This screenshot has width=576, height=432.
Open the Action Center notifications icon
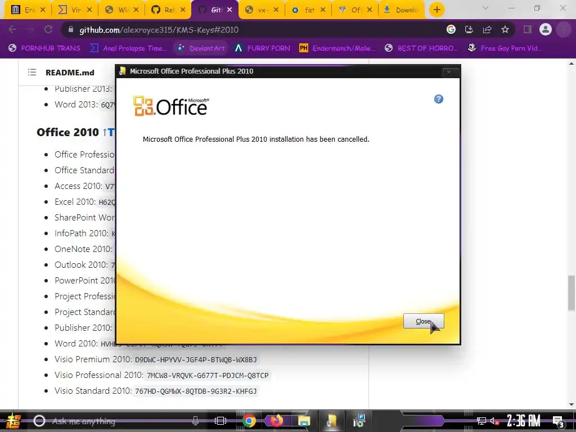[558, 422]
